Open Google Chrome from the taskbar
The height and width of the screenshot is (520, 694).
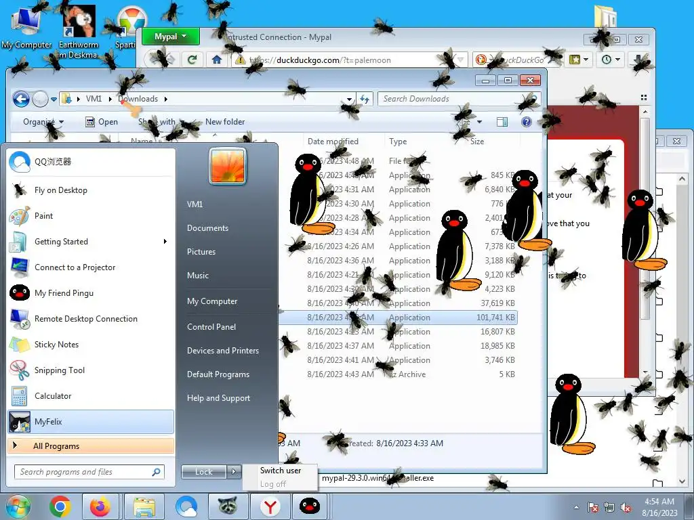[x=60, y=506]
